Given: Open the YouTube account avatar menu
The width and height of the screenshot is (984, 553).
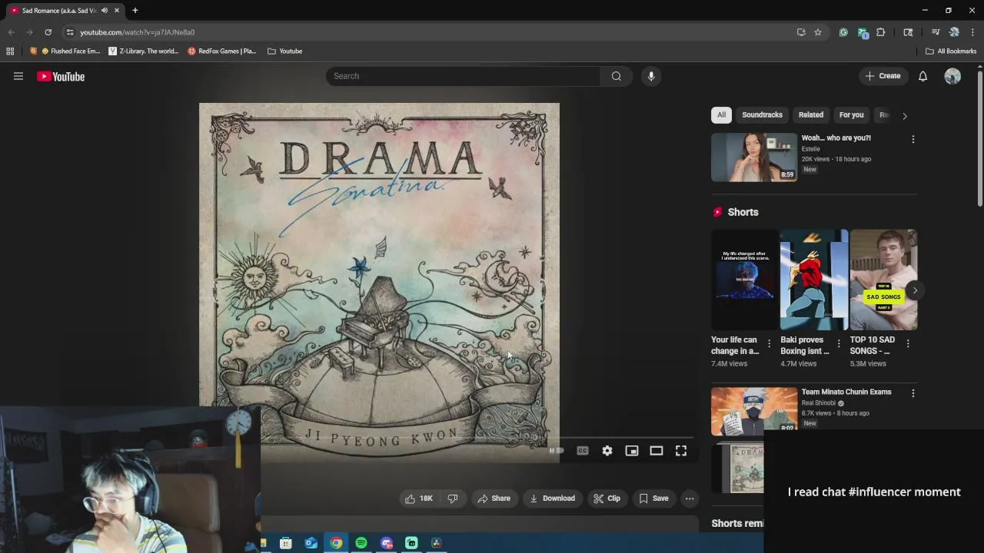Looking at the screenshot, I should (952, 76).
